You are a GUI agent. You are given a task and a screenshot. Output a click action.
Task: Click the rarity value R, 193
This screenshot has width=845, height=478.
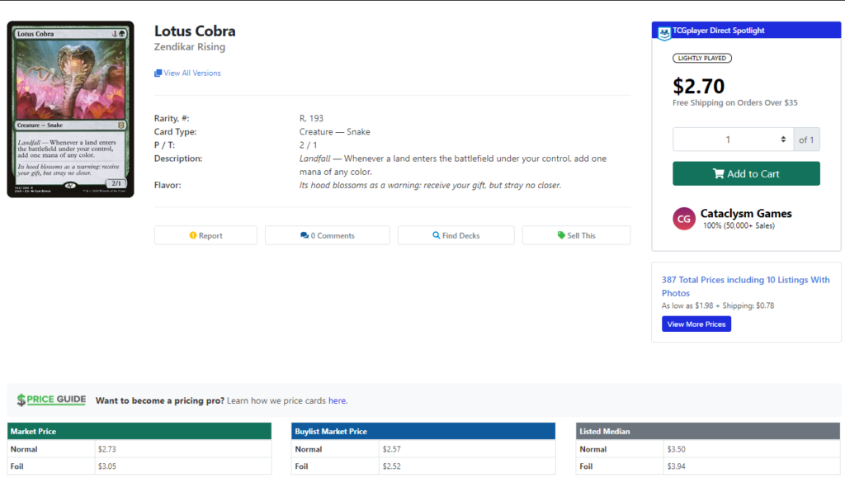(x=311, y=118)
